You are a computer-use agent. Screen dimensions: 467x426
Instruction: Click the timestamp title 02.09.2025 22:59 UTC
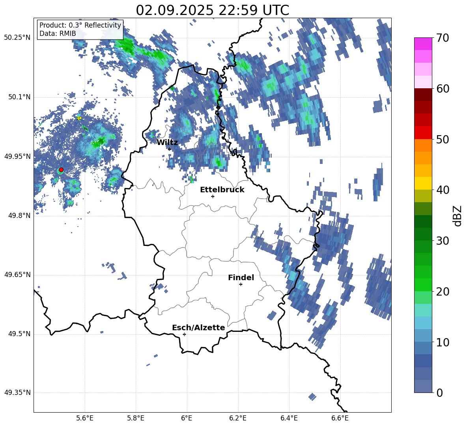pyautogui.click(x=212, y=10)
